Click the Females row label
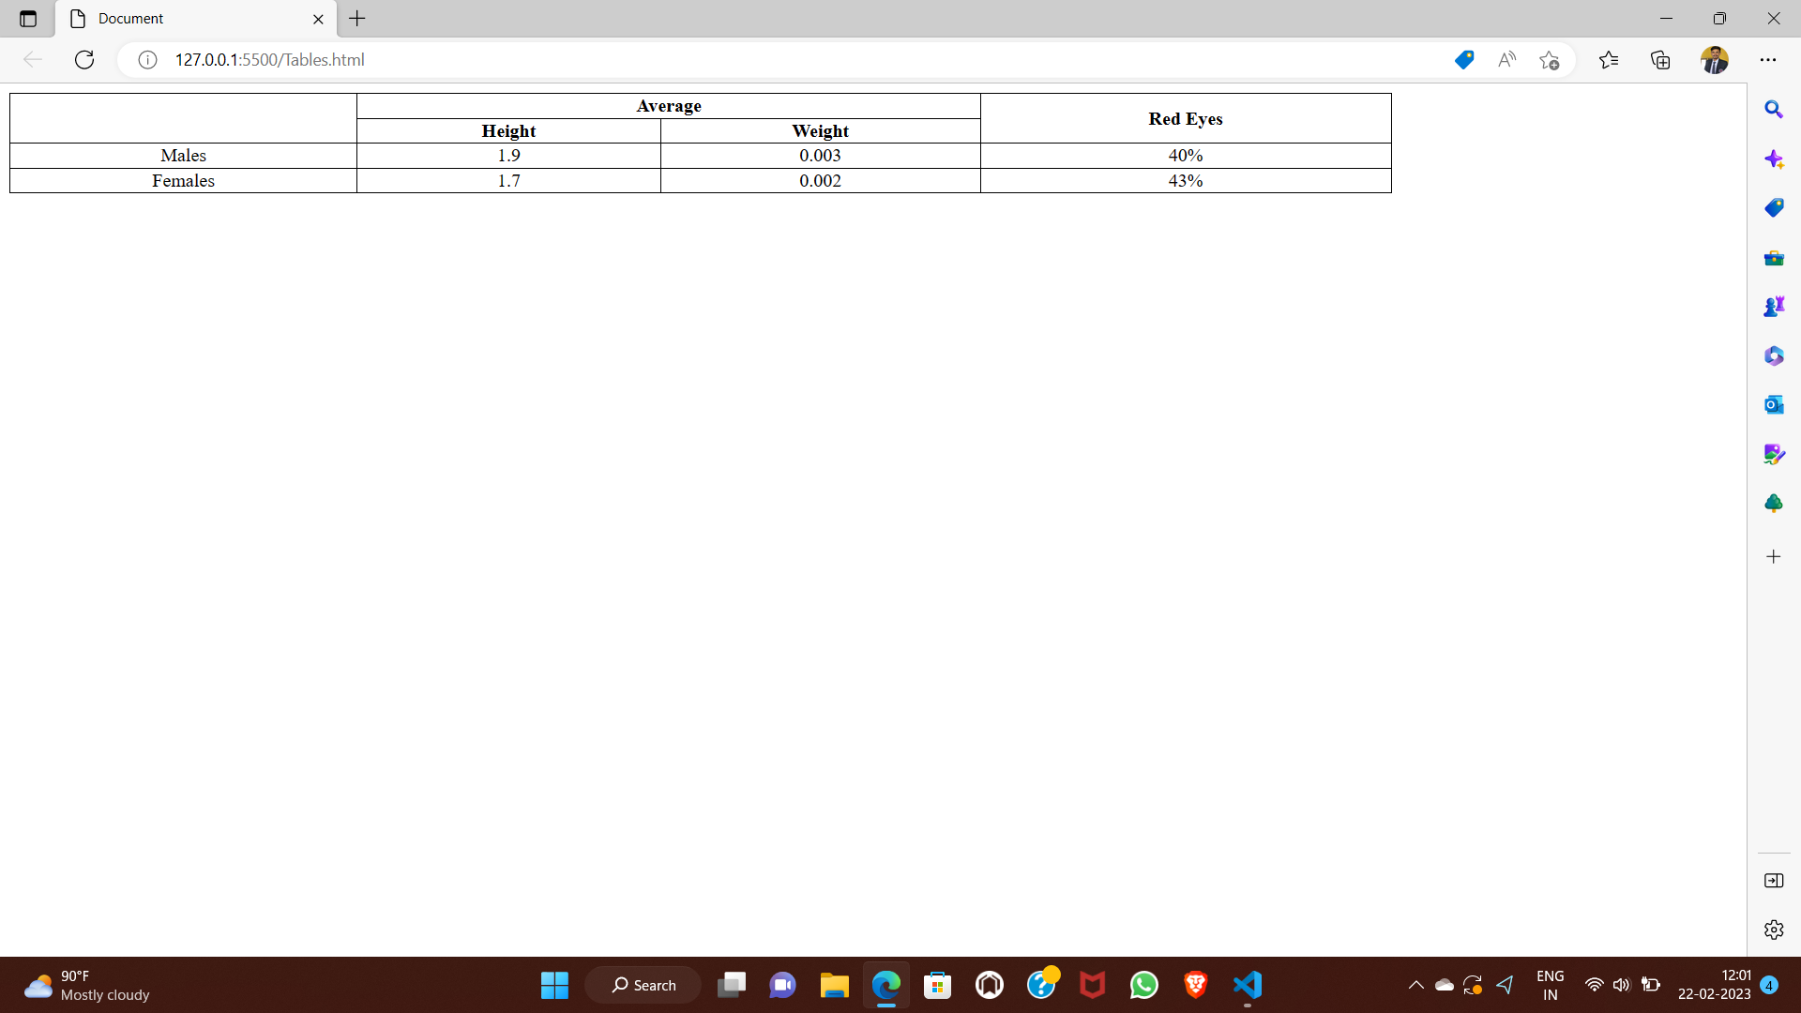 (x=183, y=181)
